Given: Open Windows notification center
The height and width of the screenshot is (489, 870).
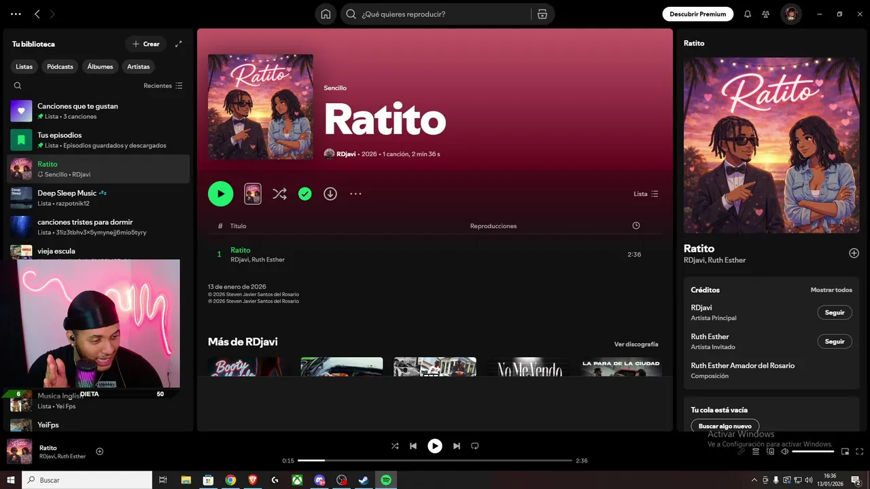Looking at the screenshot, I should click(856, 480).
